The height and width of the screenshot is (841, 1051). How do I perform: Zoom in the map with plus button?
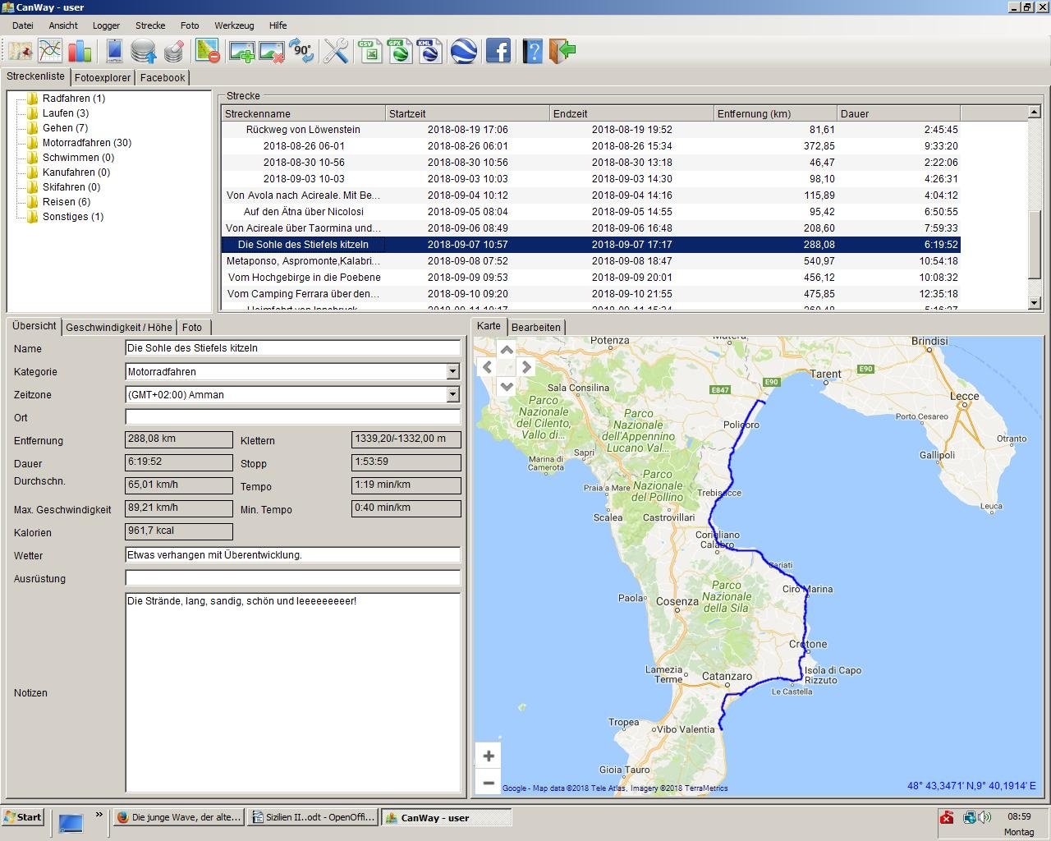[x=489, y=756]
